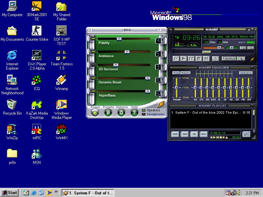
Task: Open DFX presets via the P button
Action: coord(108,113)
